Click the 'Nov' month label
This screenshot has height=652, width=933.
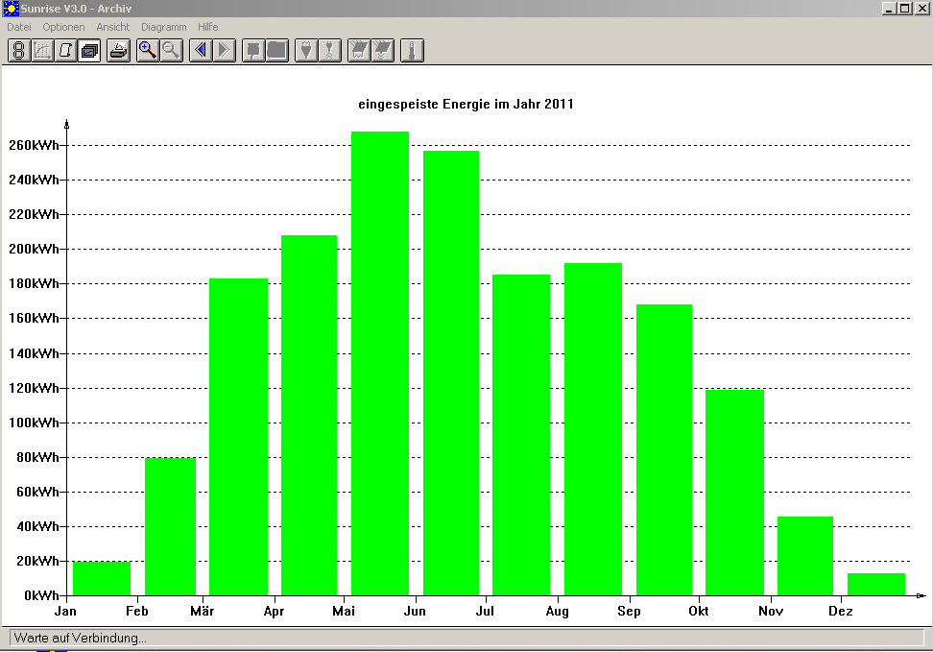(x=771, y=611)
